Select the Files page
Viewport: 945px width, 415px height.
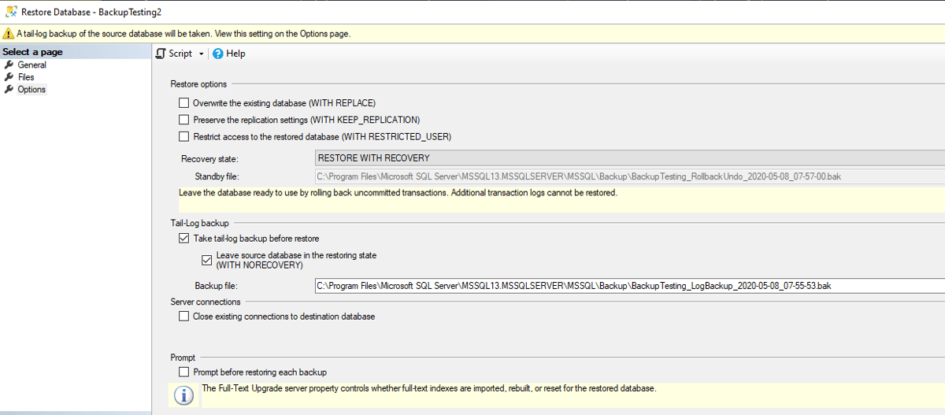click(x=26, y=77)
